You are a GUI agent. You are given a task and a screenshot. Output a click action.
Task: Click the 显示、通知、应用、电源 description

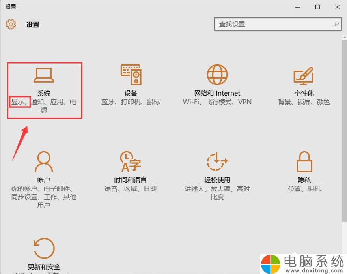coord(44,106)
